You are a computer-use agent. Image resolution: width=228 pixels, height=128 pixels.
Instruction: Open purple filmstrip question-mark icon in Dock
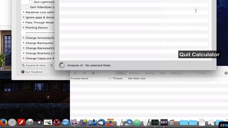pyautogui.click(x=83, y=122)
